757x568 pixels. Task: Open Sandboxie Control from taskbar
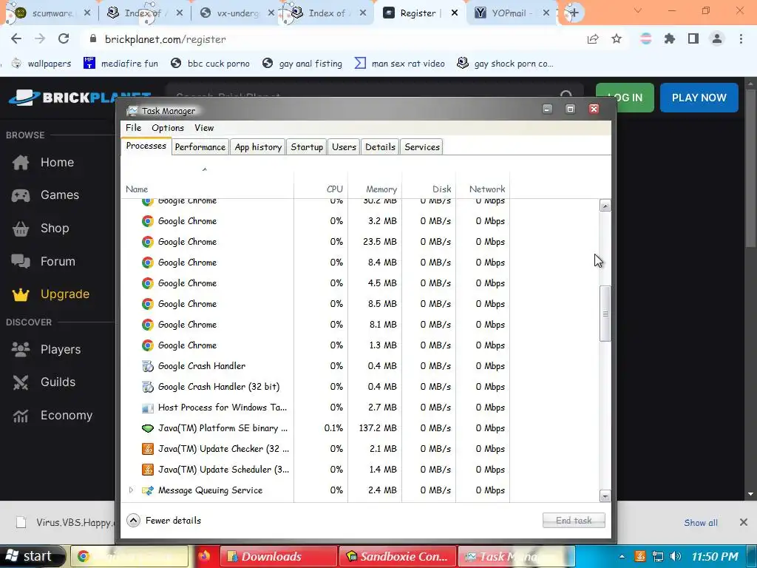pyautogui.click(x=397, y=556)
